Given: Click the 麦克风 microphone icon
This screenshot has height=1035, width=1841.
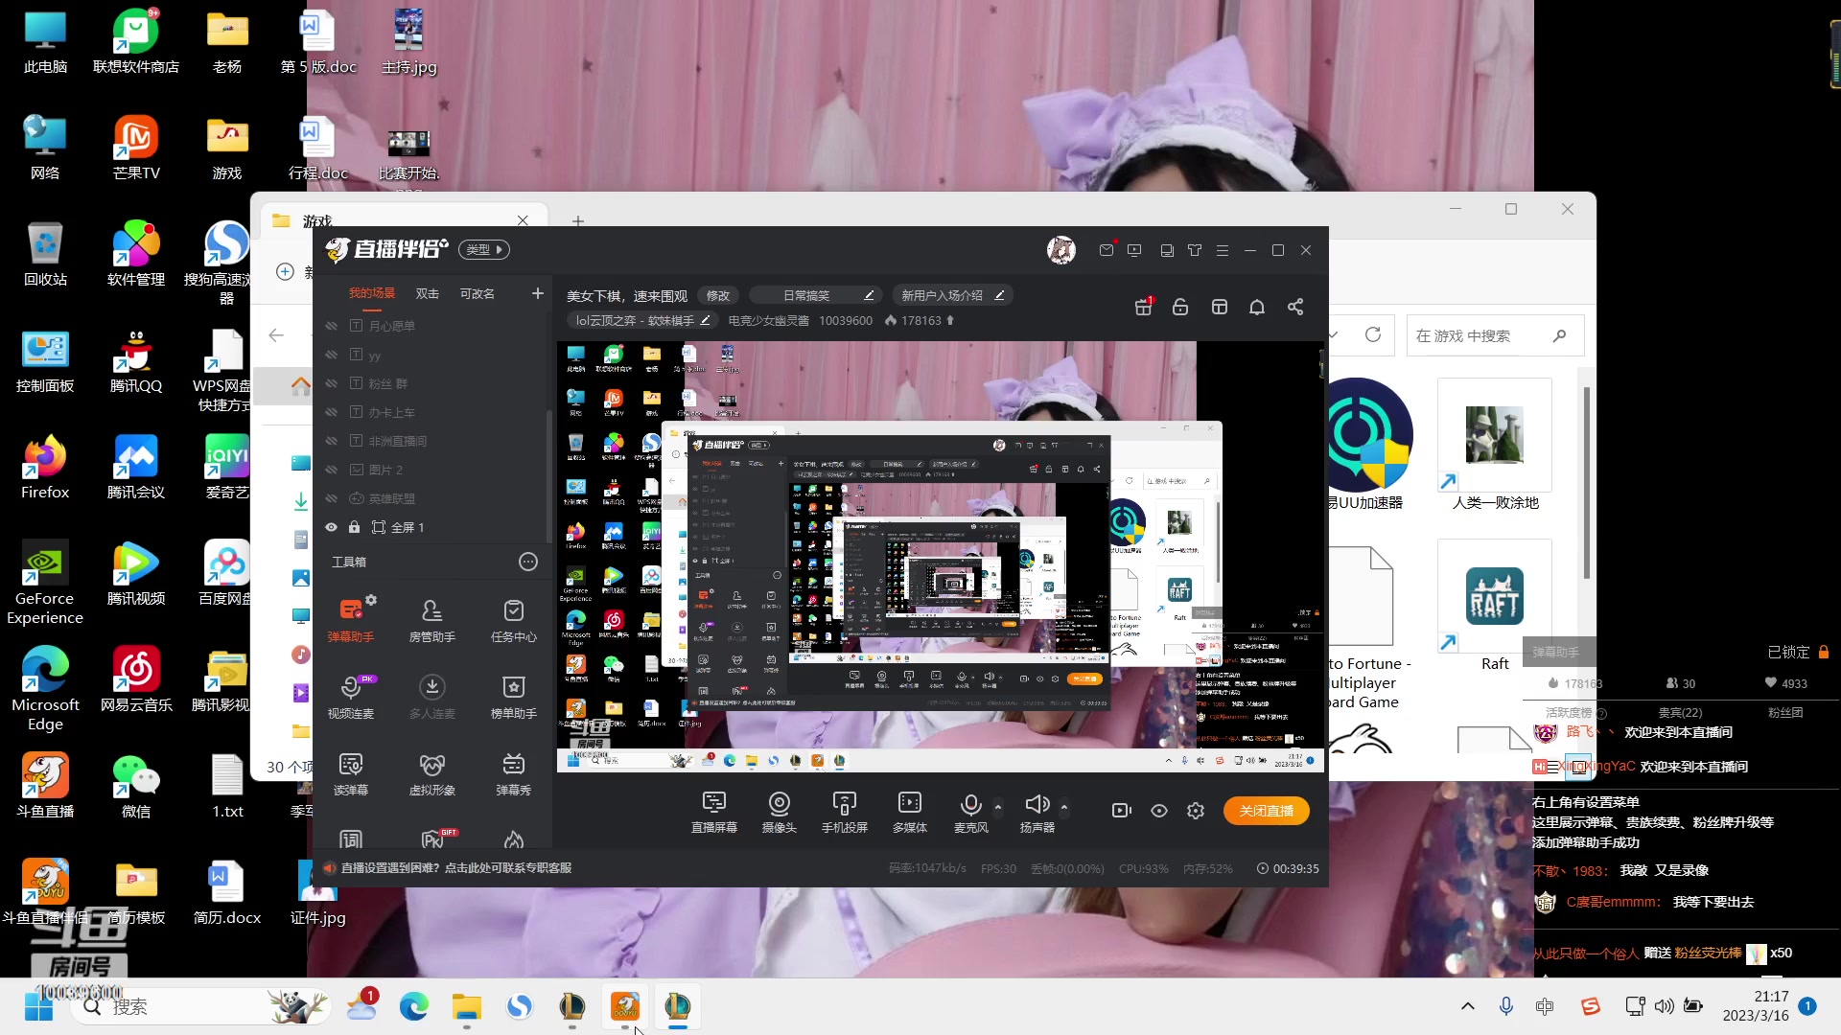Looking at the screenshot, I should tap(970, 805).
